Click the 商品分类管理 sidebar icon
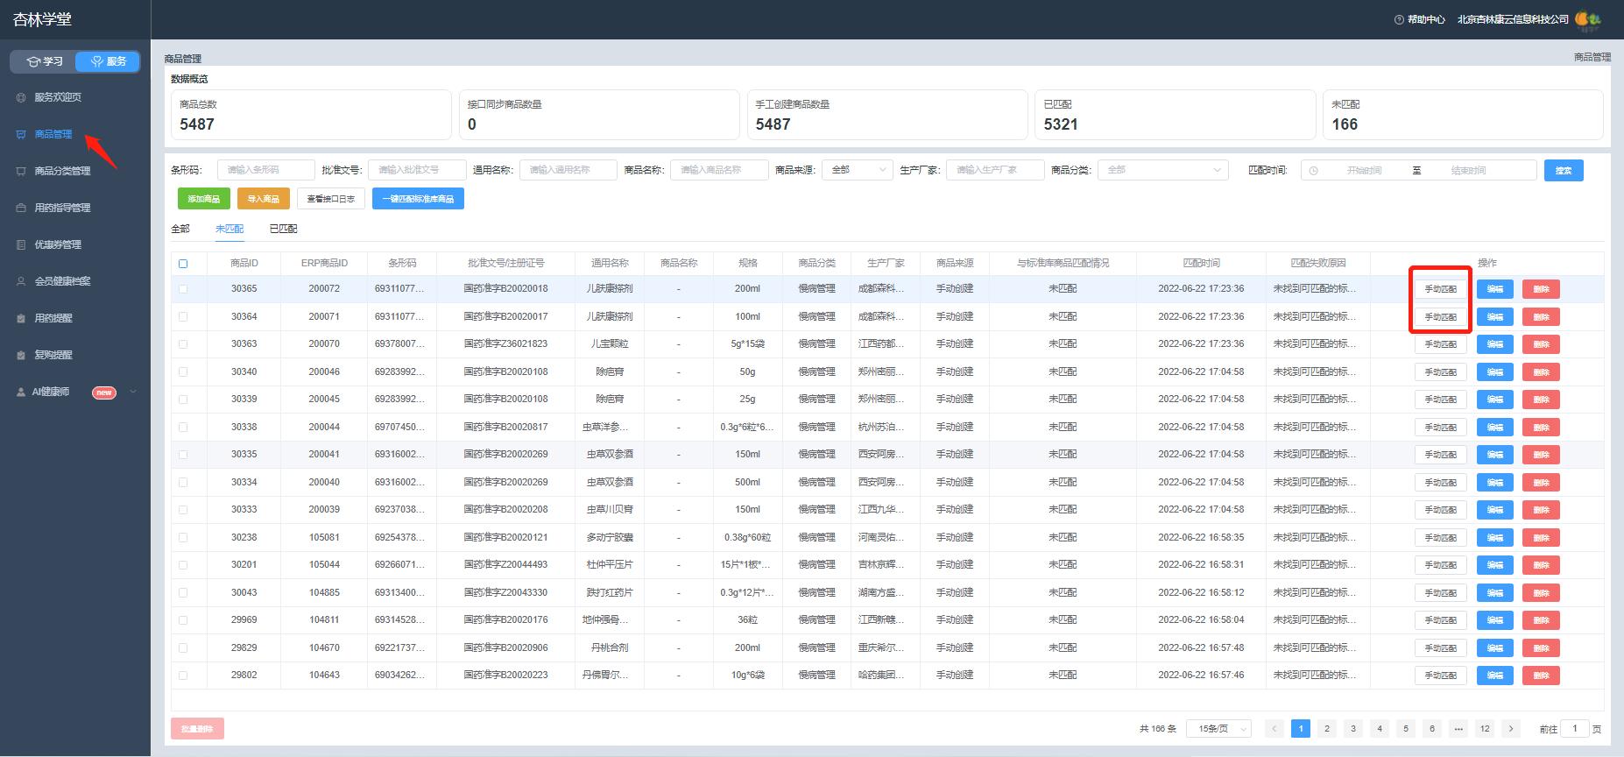 click(21, 171)
